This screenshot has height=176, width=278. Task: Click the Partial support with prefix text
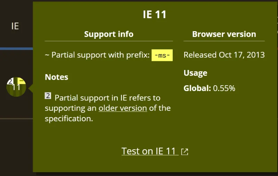point(100,55)
